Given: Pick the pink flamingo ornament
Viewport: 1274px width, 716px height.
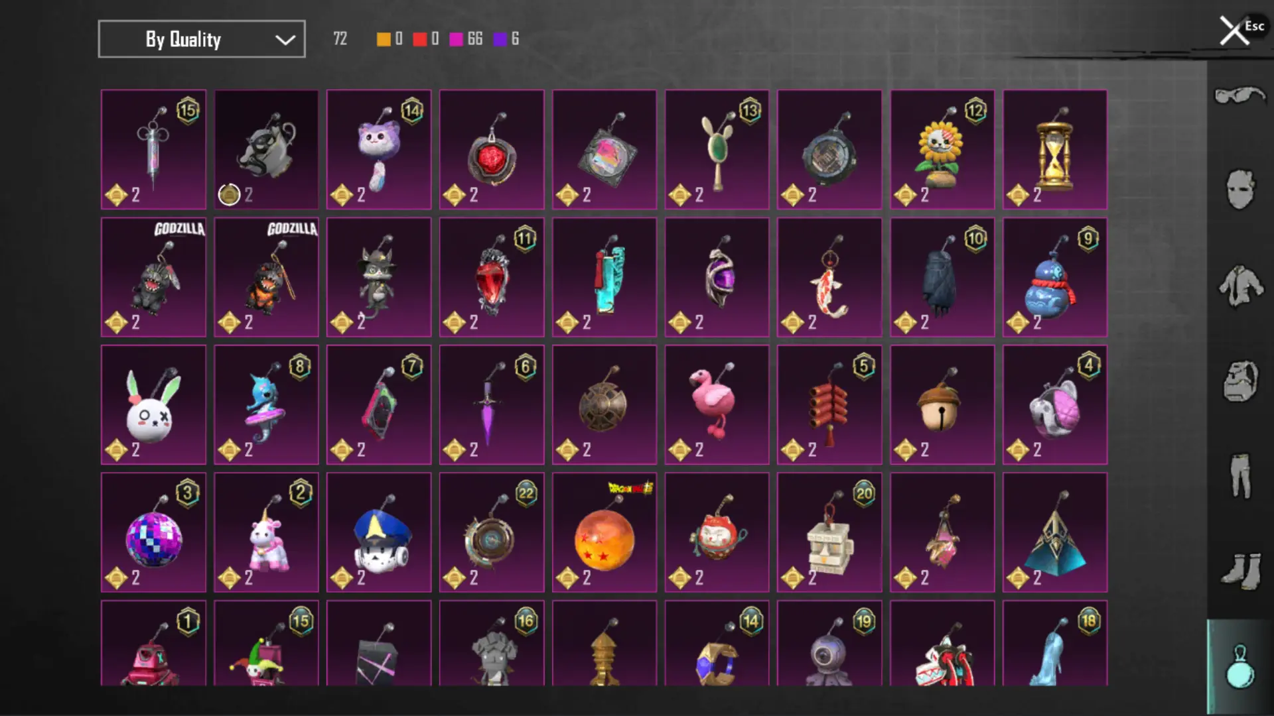Looking at the screenshot, I should pyautogui.click(x=717, y=404).
